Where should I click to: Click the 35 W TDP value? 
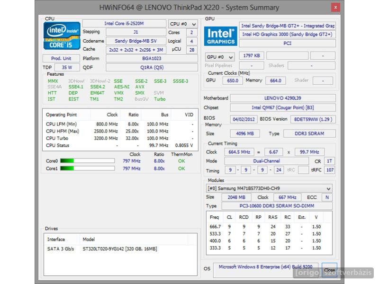67,67
